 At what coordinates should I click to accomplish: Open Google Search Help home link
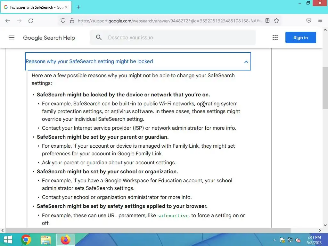click(49, 38)
